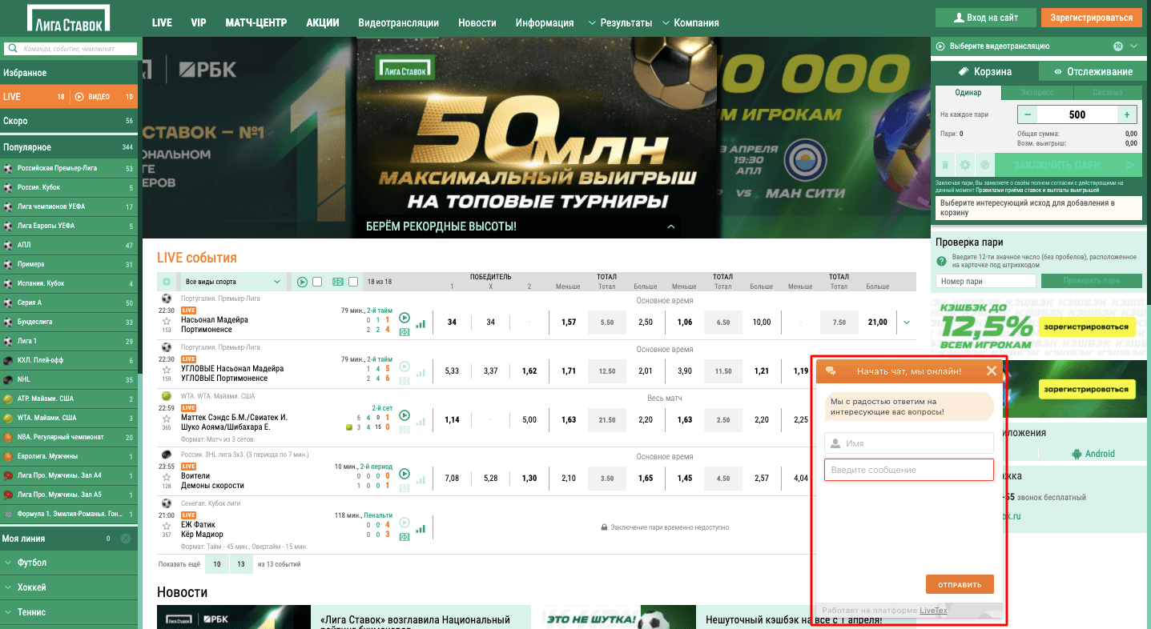Expand Футбол in Моя линия
Viewport: 1151px width, 629px height.
click(x=69, y=563)
